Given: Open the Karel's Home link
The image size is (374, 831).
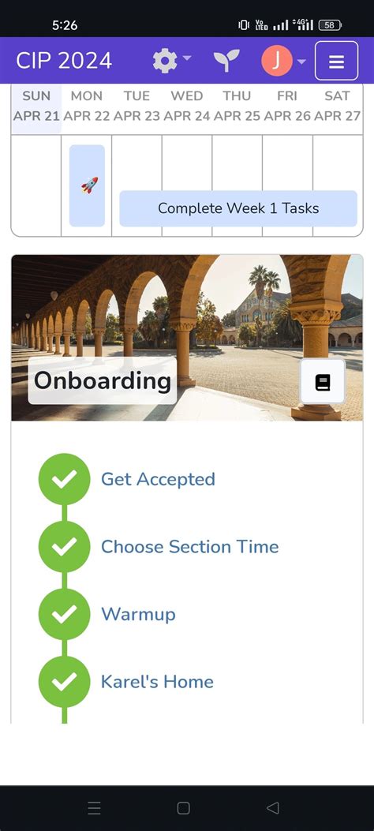Looking at the screenshot, I should [x=157, y=682].
